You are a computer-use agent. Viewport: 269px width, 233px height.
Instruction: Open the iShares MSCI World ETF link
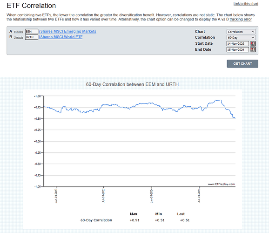click(x=61, y=37)
